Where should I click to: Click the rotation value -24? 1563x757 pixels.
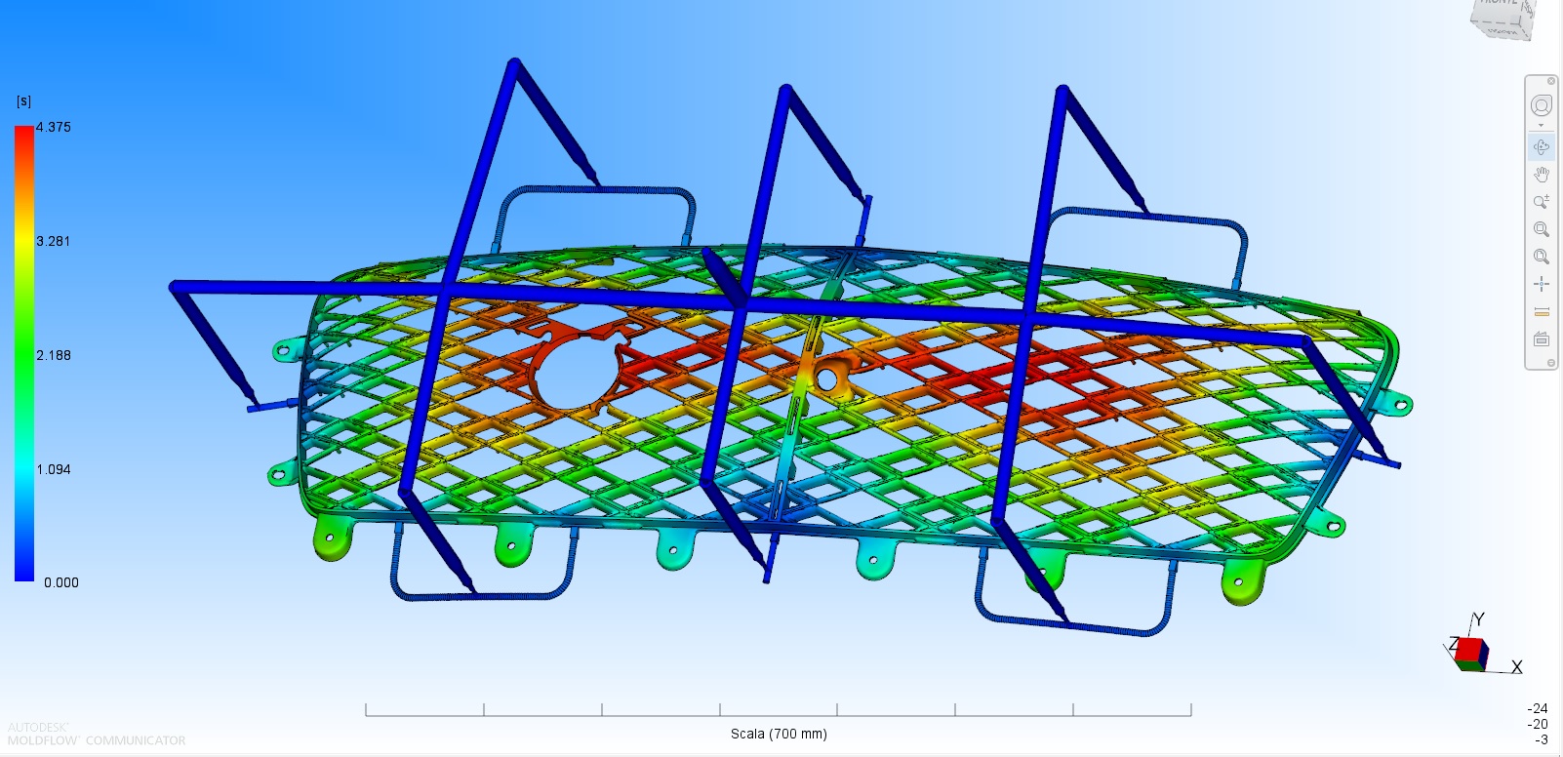pos(1538,708)
